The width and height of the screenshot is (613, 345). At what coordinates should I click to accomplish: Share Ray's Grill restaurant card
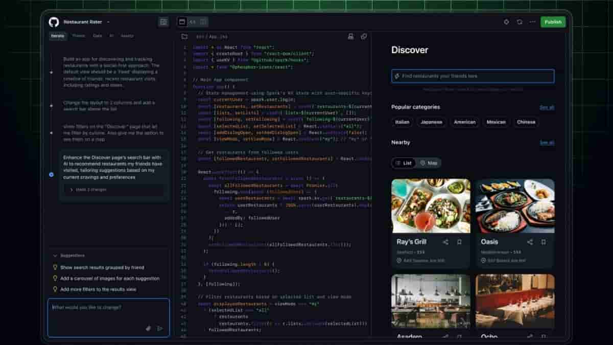[445, 242]
